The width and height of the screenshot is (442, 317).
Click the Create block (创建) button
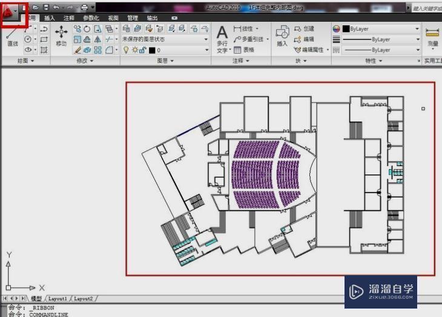point(304,28)
